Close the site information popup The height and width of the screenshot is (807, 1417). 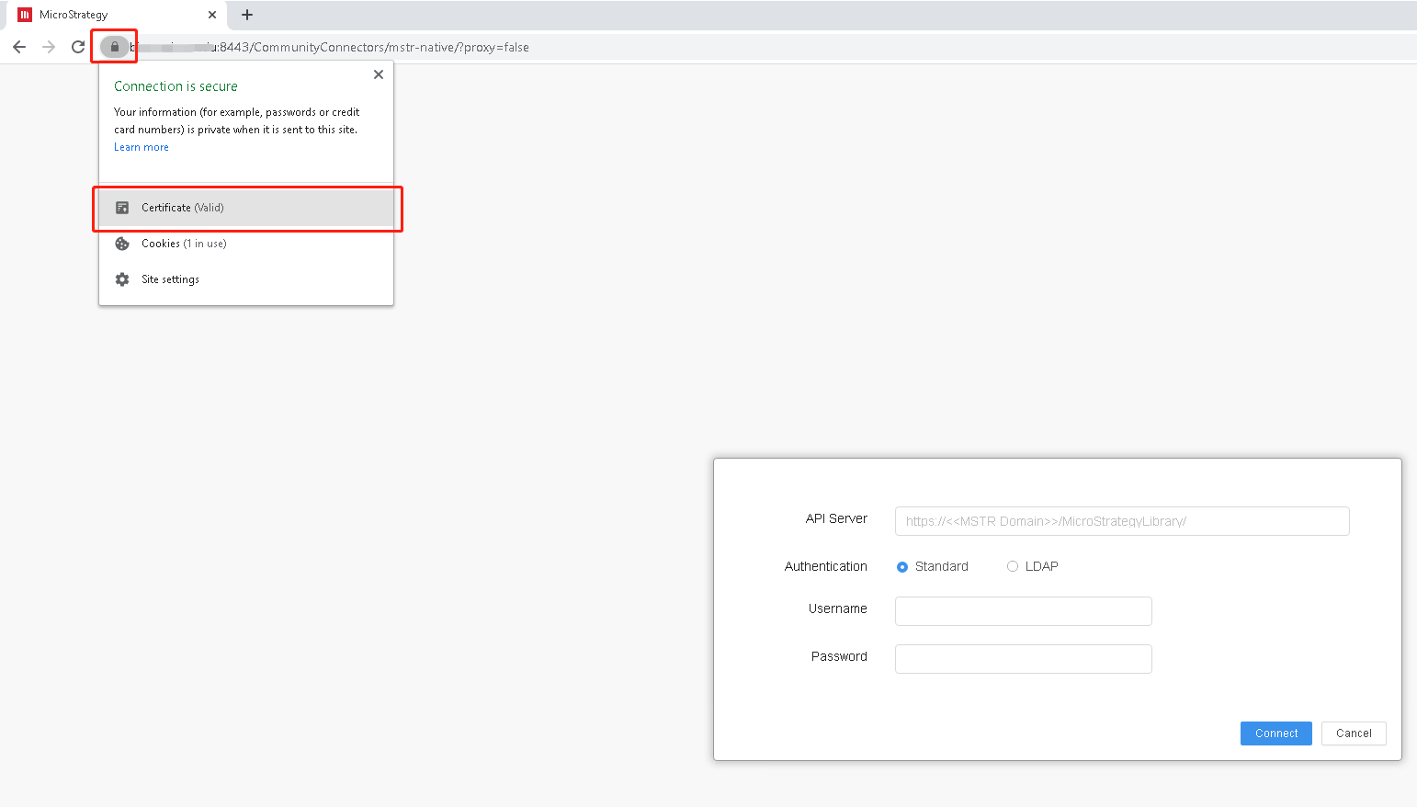[379, 74]
